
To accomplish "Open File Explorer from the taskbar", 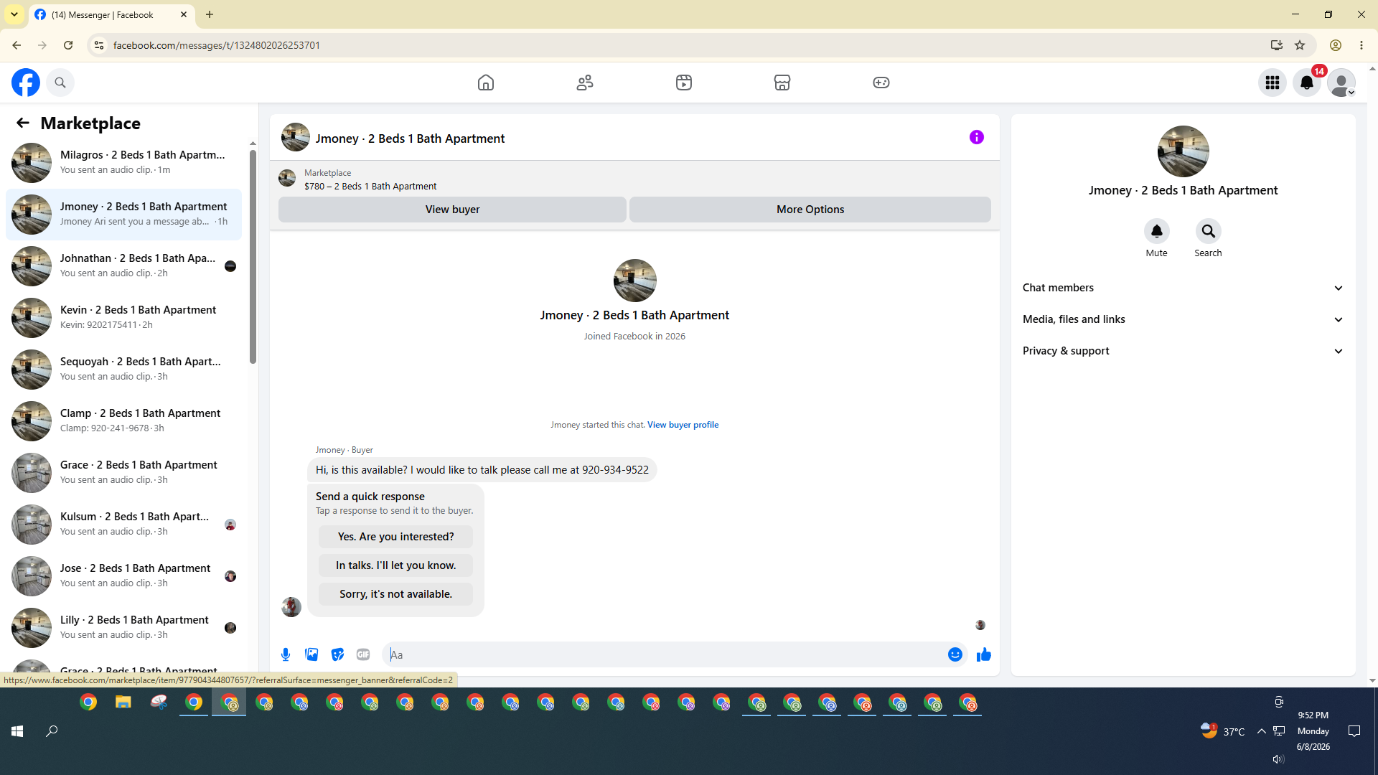I will coord(123,703).
